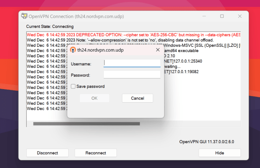Close the OpenVPN Connection window
260x168 pixels.
pos(240,16)
